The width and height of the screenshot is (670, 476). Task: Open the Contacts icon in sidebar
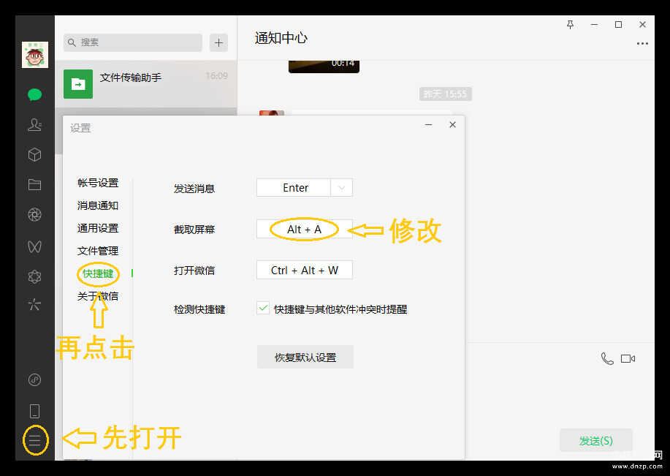coord(34,124)
